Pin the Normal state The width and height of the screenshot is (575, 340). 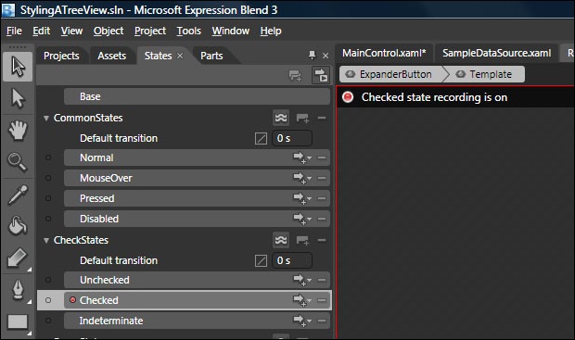coord(48,157)
